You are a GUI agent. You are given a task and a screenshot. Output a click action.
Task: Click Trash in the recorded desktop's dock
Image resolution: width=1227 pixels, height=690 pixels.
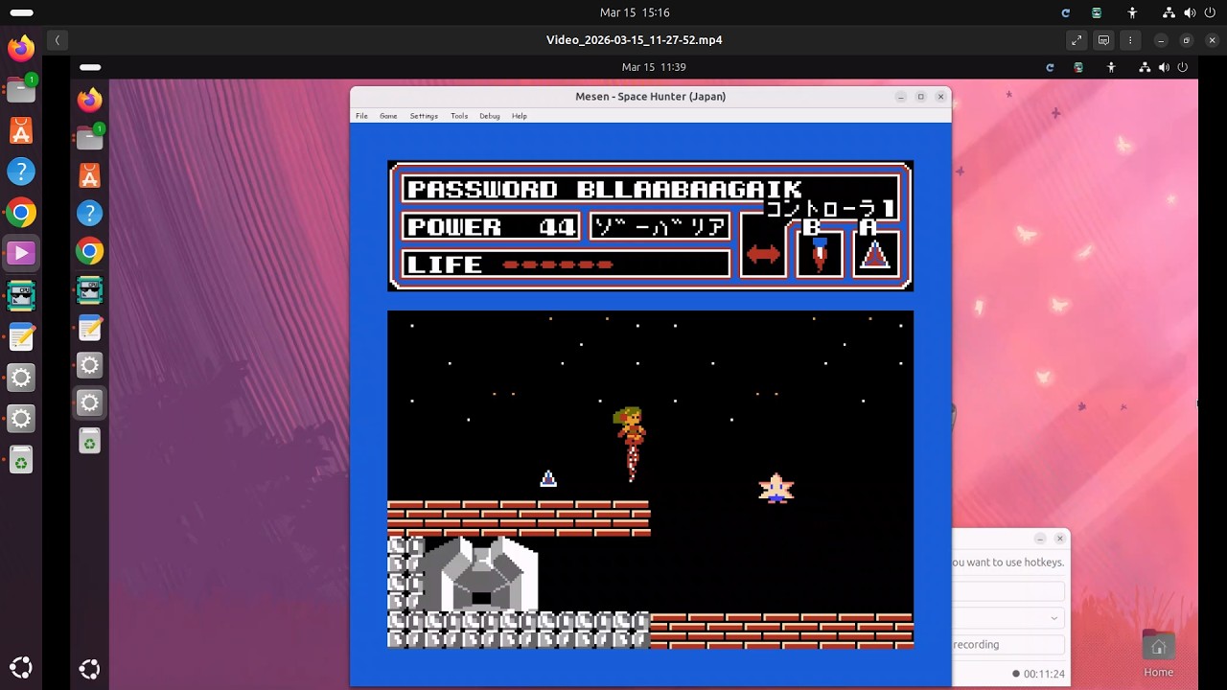89,441
